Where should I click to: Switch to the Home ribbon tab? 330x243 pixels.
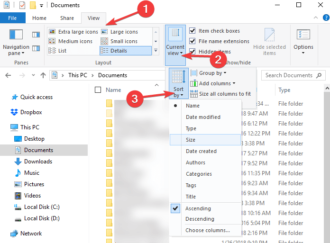39,18
